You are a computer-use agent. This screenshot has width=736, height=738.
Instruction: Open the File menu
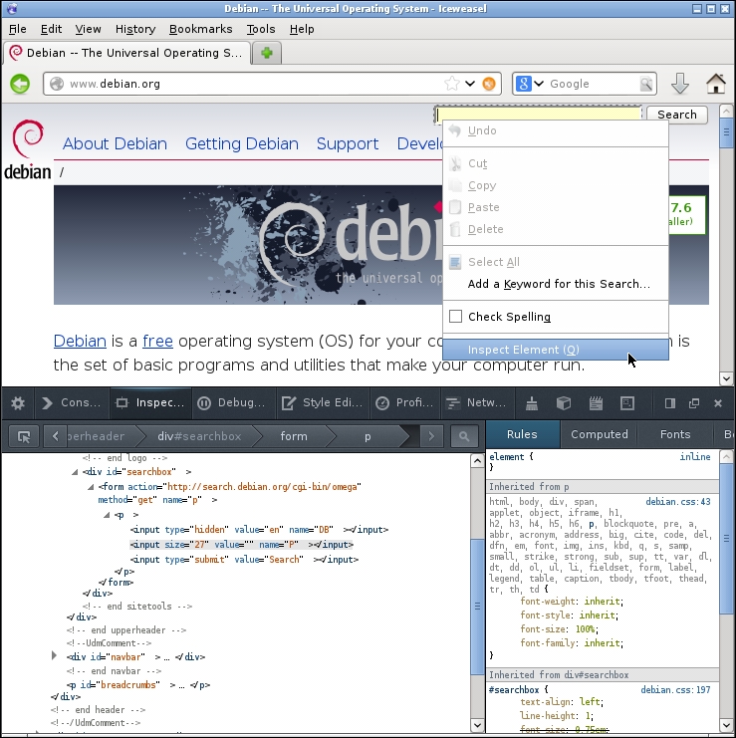coord(17,29)
